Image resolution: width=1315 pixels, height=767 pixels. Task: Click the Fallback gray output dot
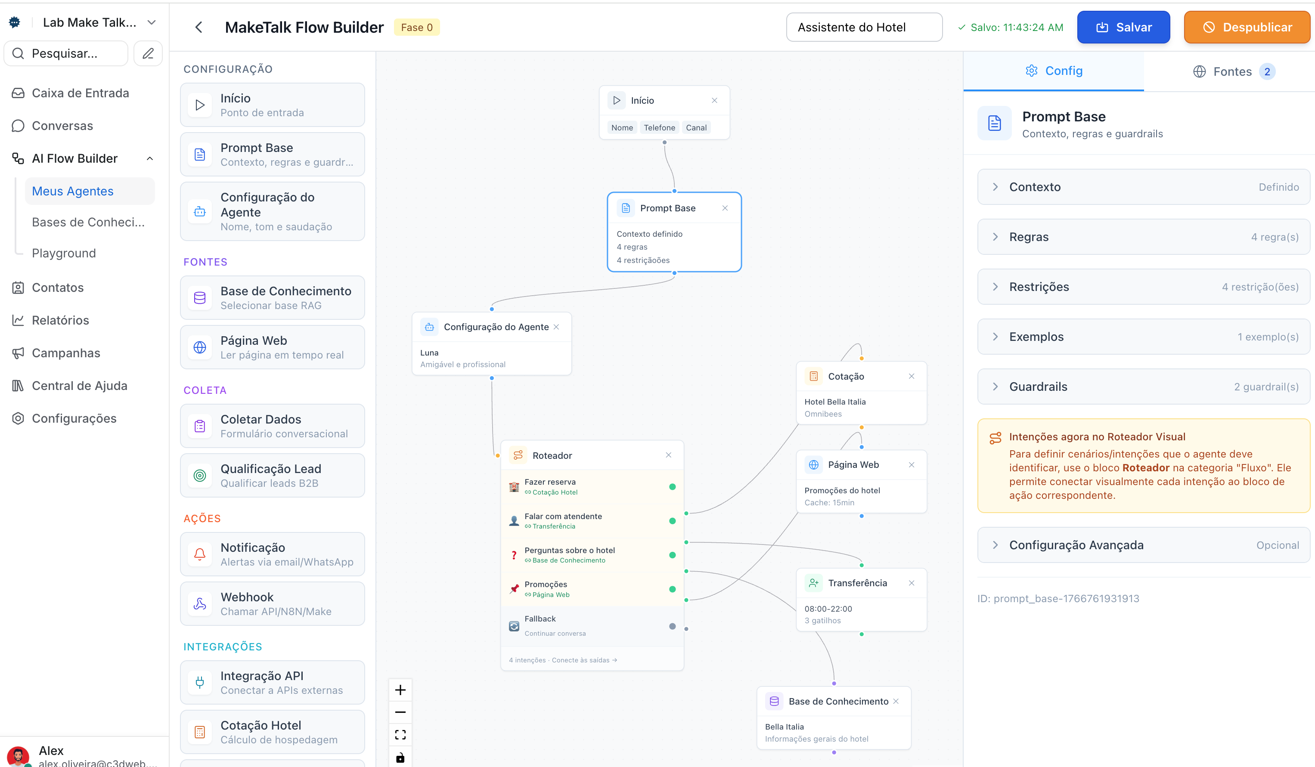coord(672,626)
